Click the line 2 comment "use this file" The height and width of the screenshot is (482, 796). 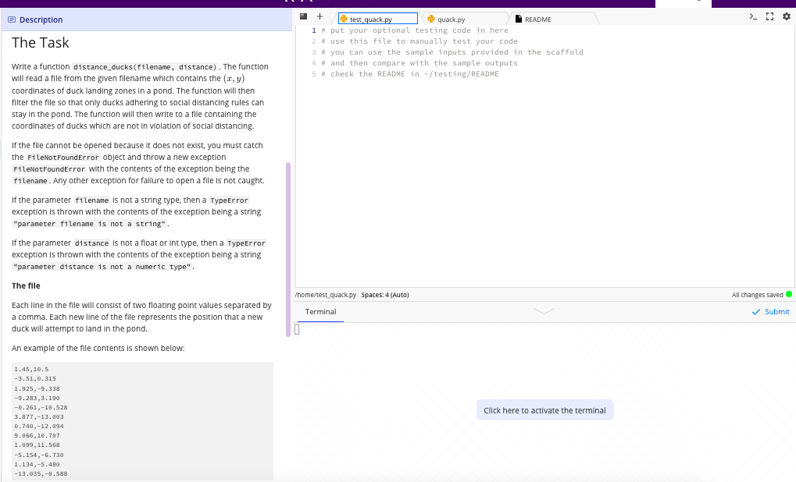coord(419,41)
